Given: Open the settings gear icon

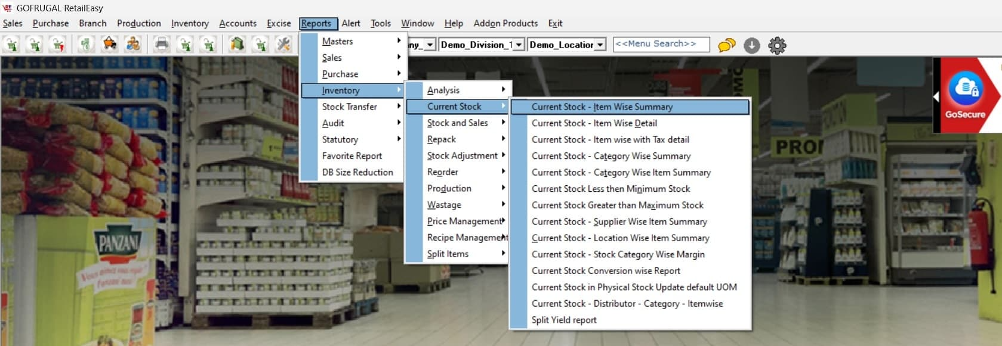Looking at the screenshot, I should click(777, 45).
